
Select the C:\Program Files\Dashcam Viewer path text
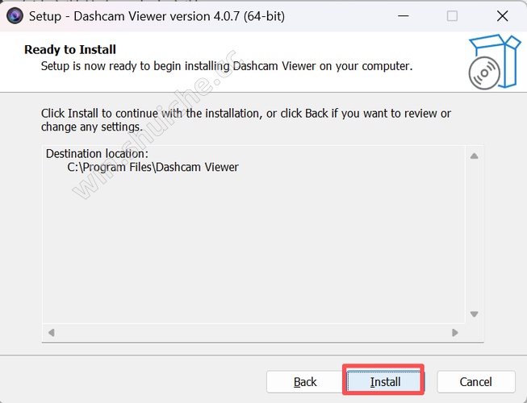pos(153,167)
